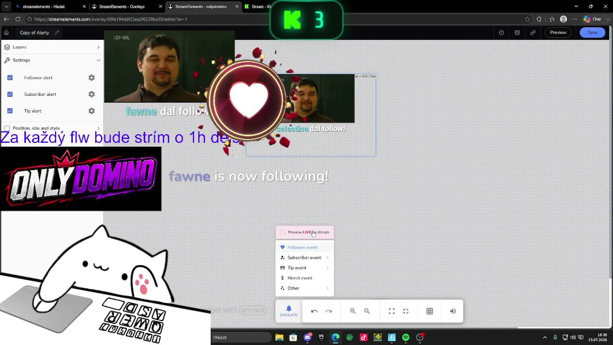
Task: Close the streamelements - Hledat tab
Action: (85, 7)
